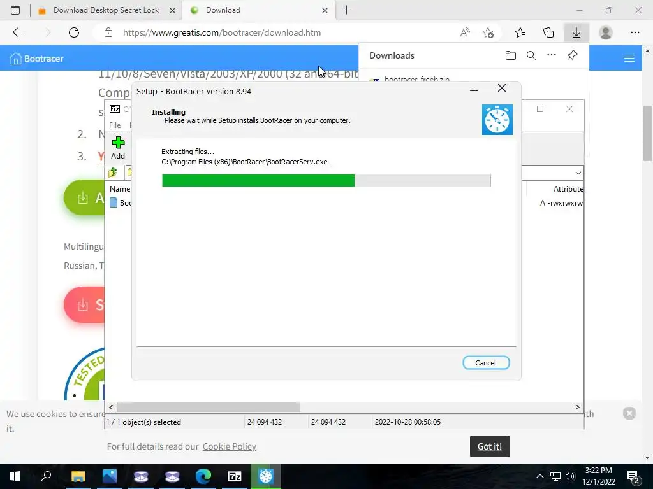Close the Download tab

(x=325, y=11)
